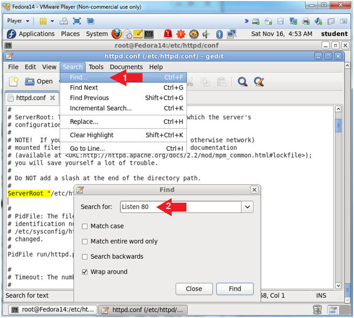Click the Search for text input field
Image resolution: width=354 pixels, height=318 pixels.
(x=181, y=207)
